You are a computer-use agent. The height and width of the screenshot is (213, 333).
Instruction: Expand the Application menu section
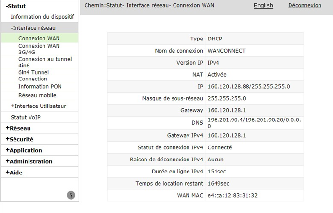click(24, 150)
